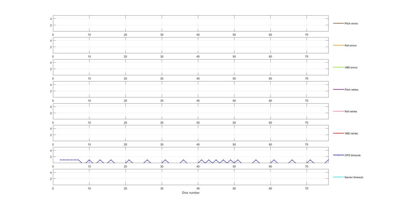This screenshot has width=408, height=208.
Task: Click the VBD errors legend label
Action: [x=351, y=67]
